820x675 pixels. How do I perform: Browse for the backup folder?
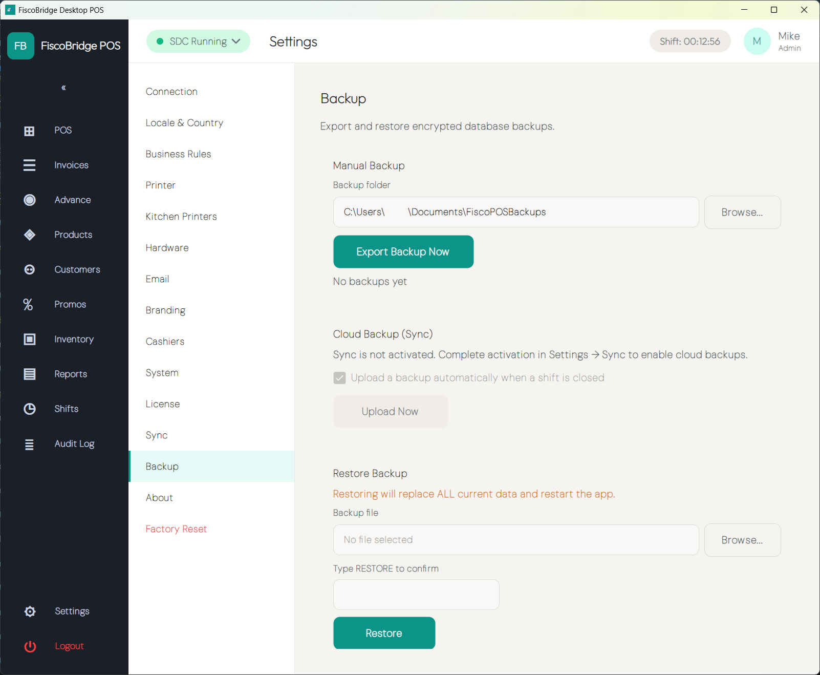point(742,212)
